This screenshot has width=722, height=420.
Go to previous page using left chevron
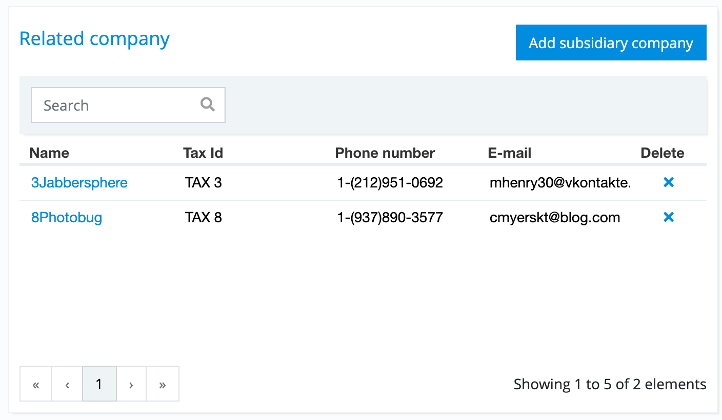[67, 384]
